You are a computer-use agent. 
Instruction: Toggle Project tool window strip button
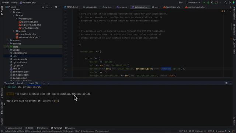point(2,11)
